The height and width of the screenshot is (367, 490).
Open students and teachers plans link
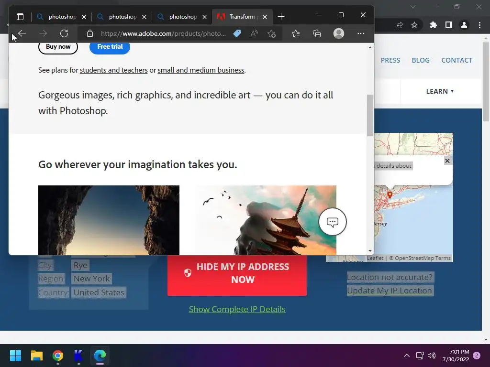click(x=114, y=70)
